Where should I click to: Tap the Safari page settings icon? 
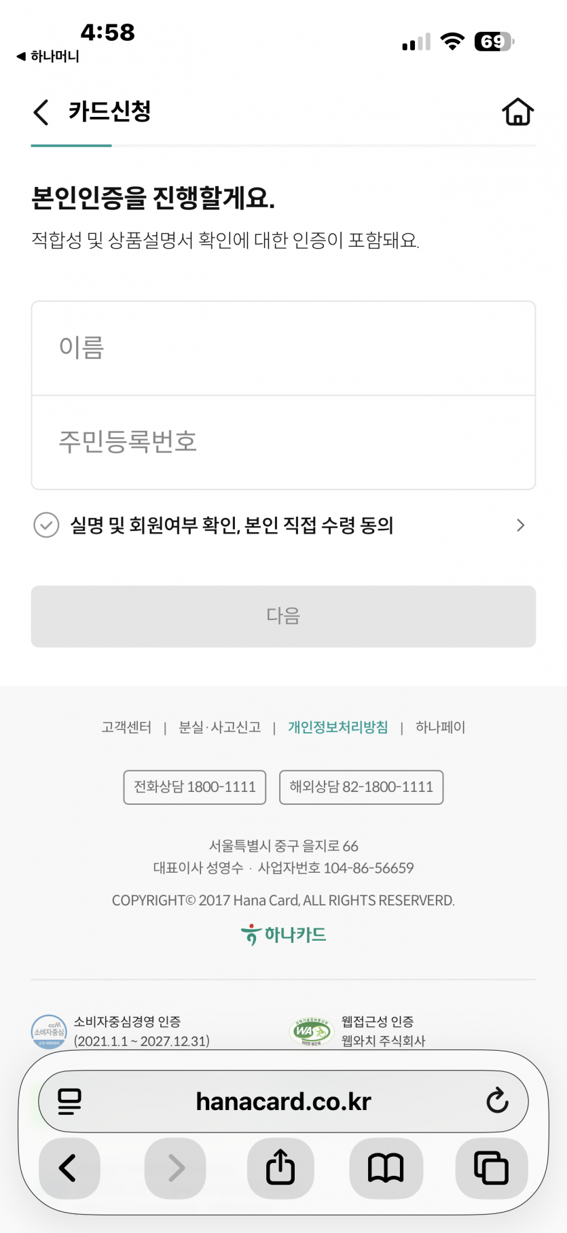[x=69, y=1101]
